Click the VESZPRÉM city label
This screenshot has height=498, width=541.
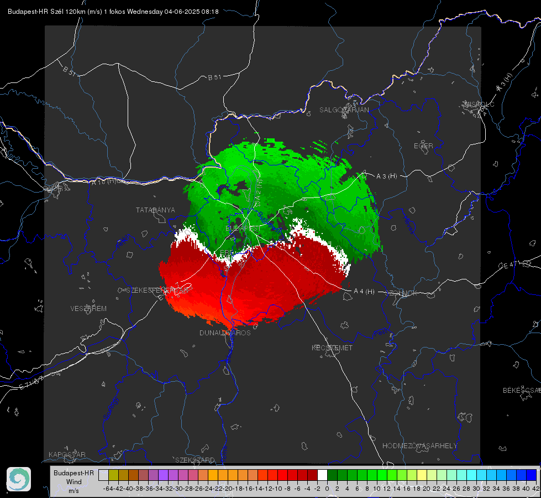pos(88,308)
